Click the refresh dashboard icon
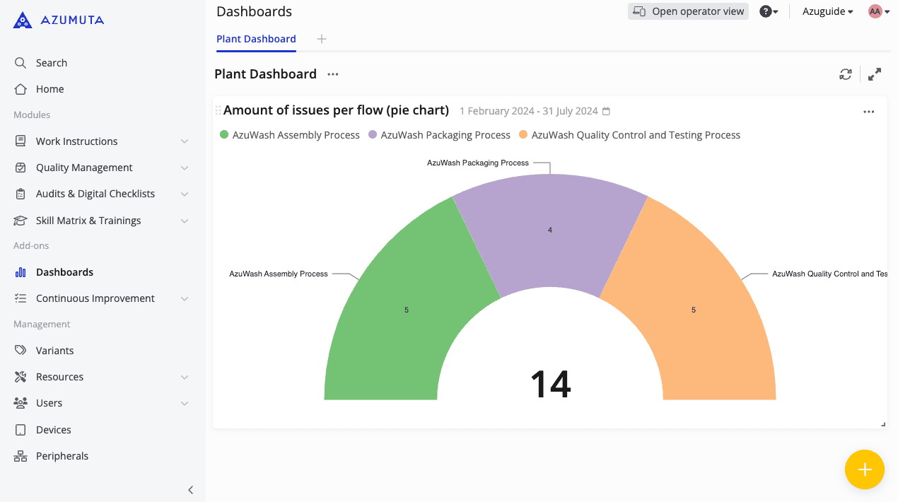Screen dimensions: 898x502 [x=846, y=74]
